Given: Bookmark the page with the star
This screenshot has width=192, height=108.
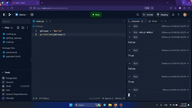Looking at the screenshot, I should click(x=152, y=8).
